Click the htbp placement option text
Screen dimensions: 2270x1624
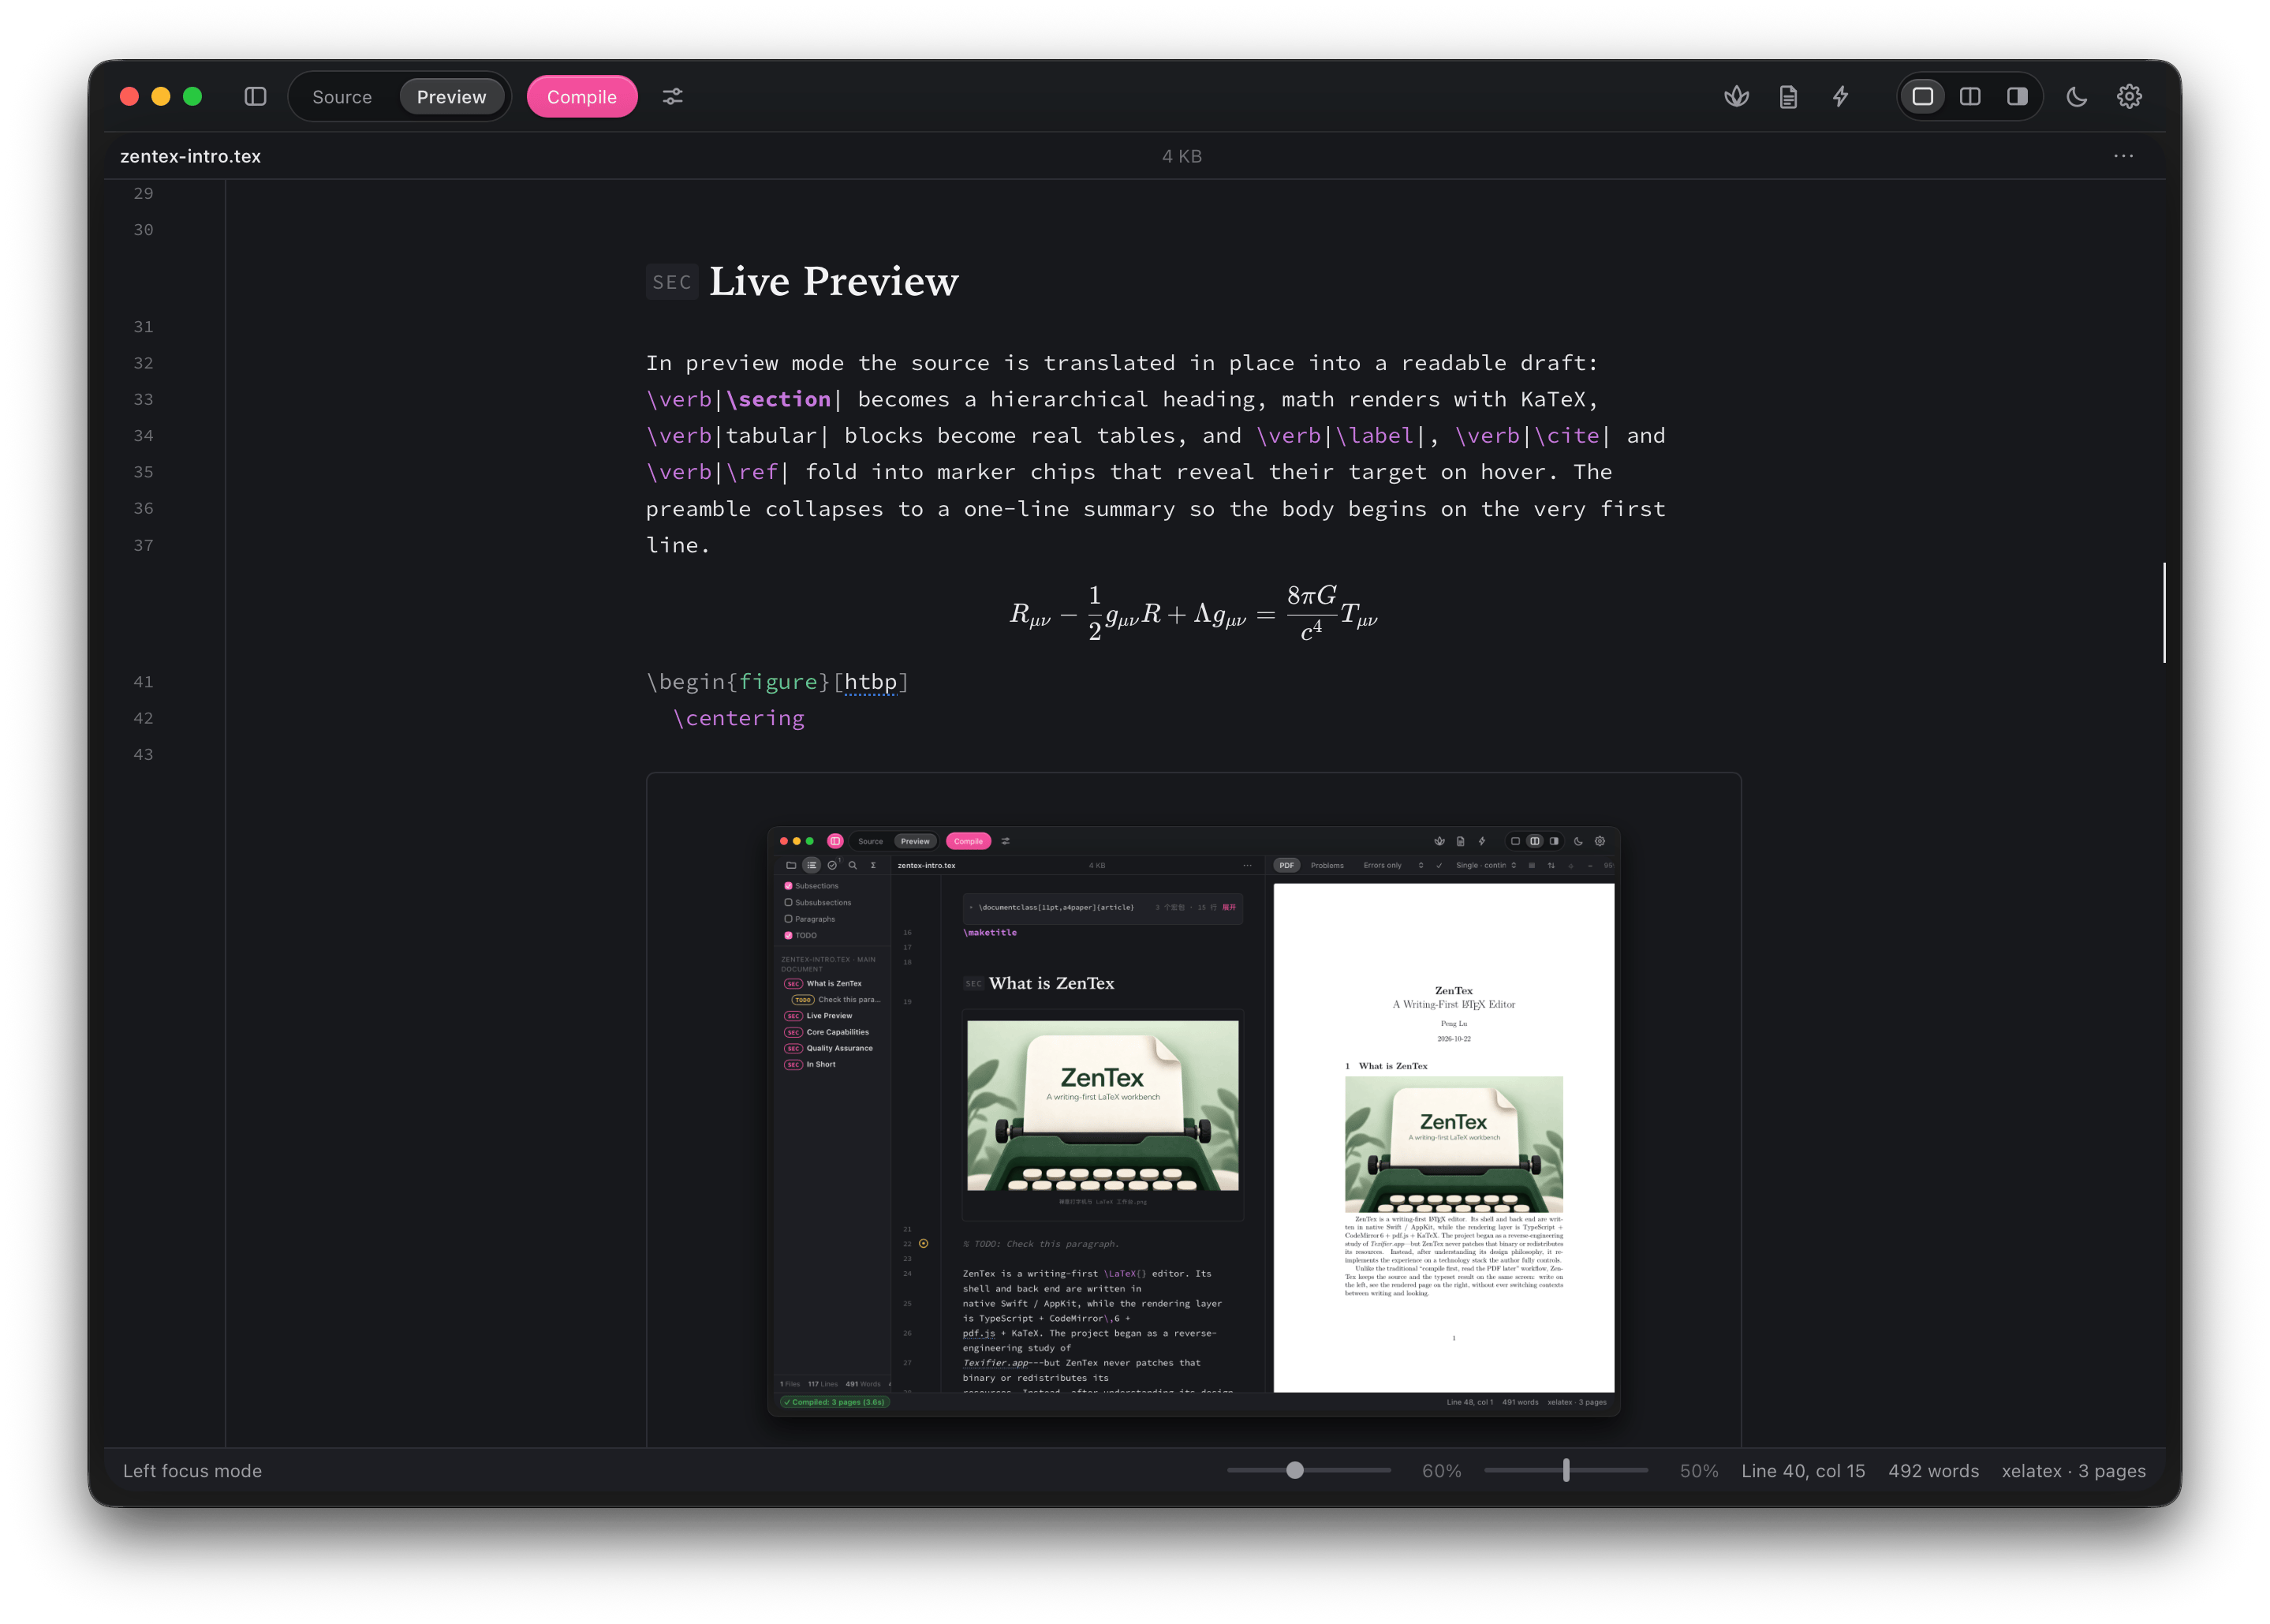tap(871, 682)
